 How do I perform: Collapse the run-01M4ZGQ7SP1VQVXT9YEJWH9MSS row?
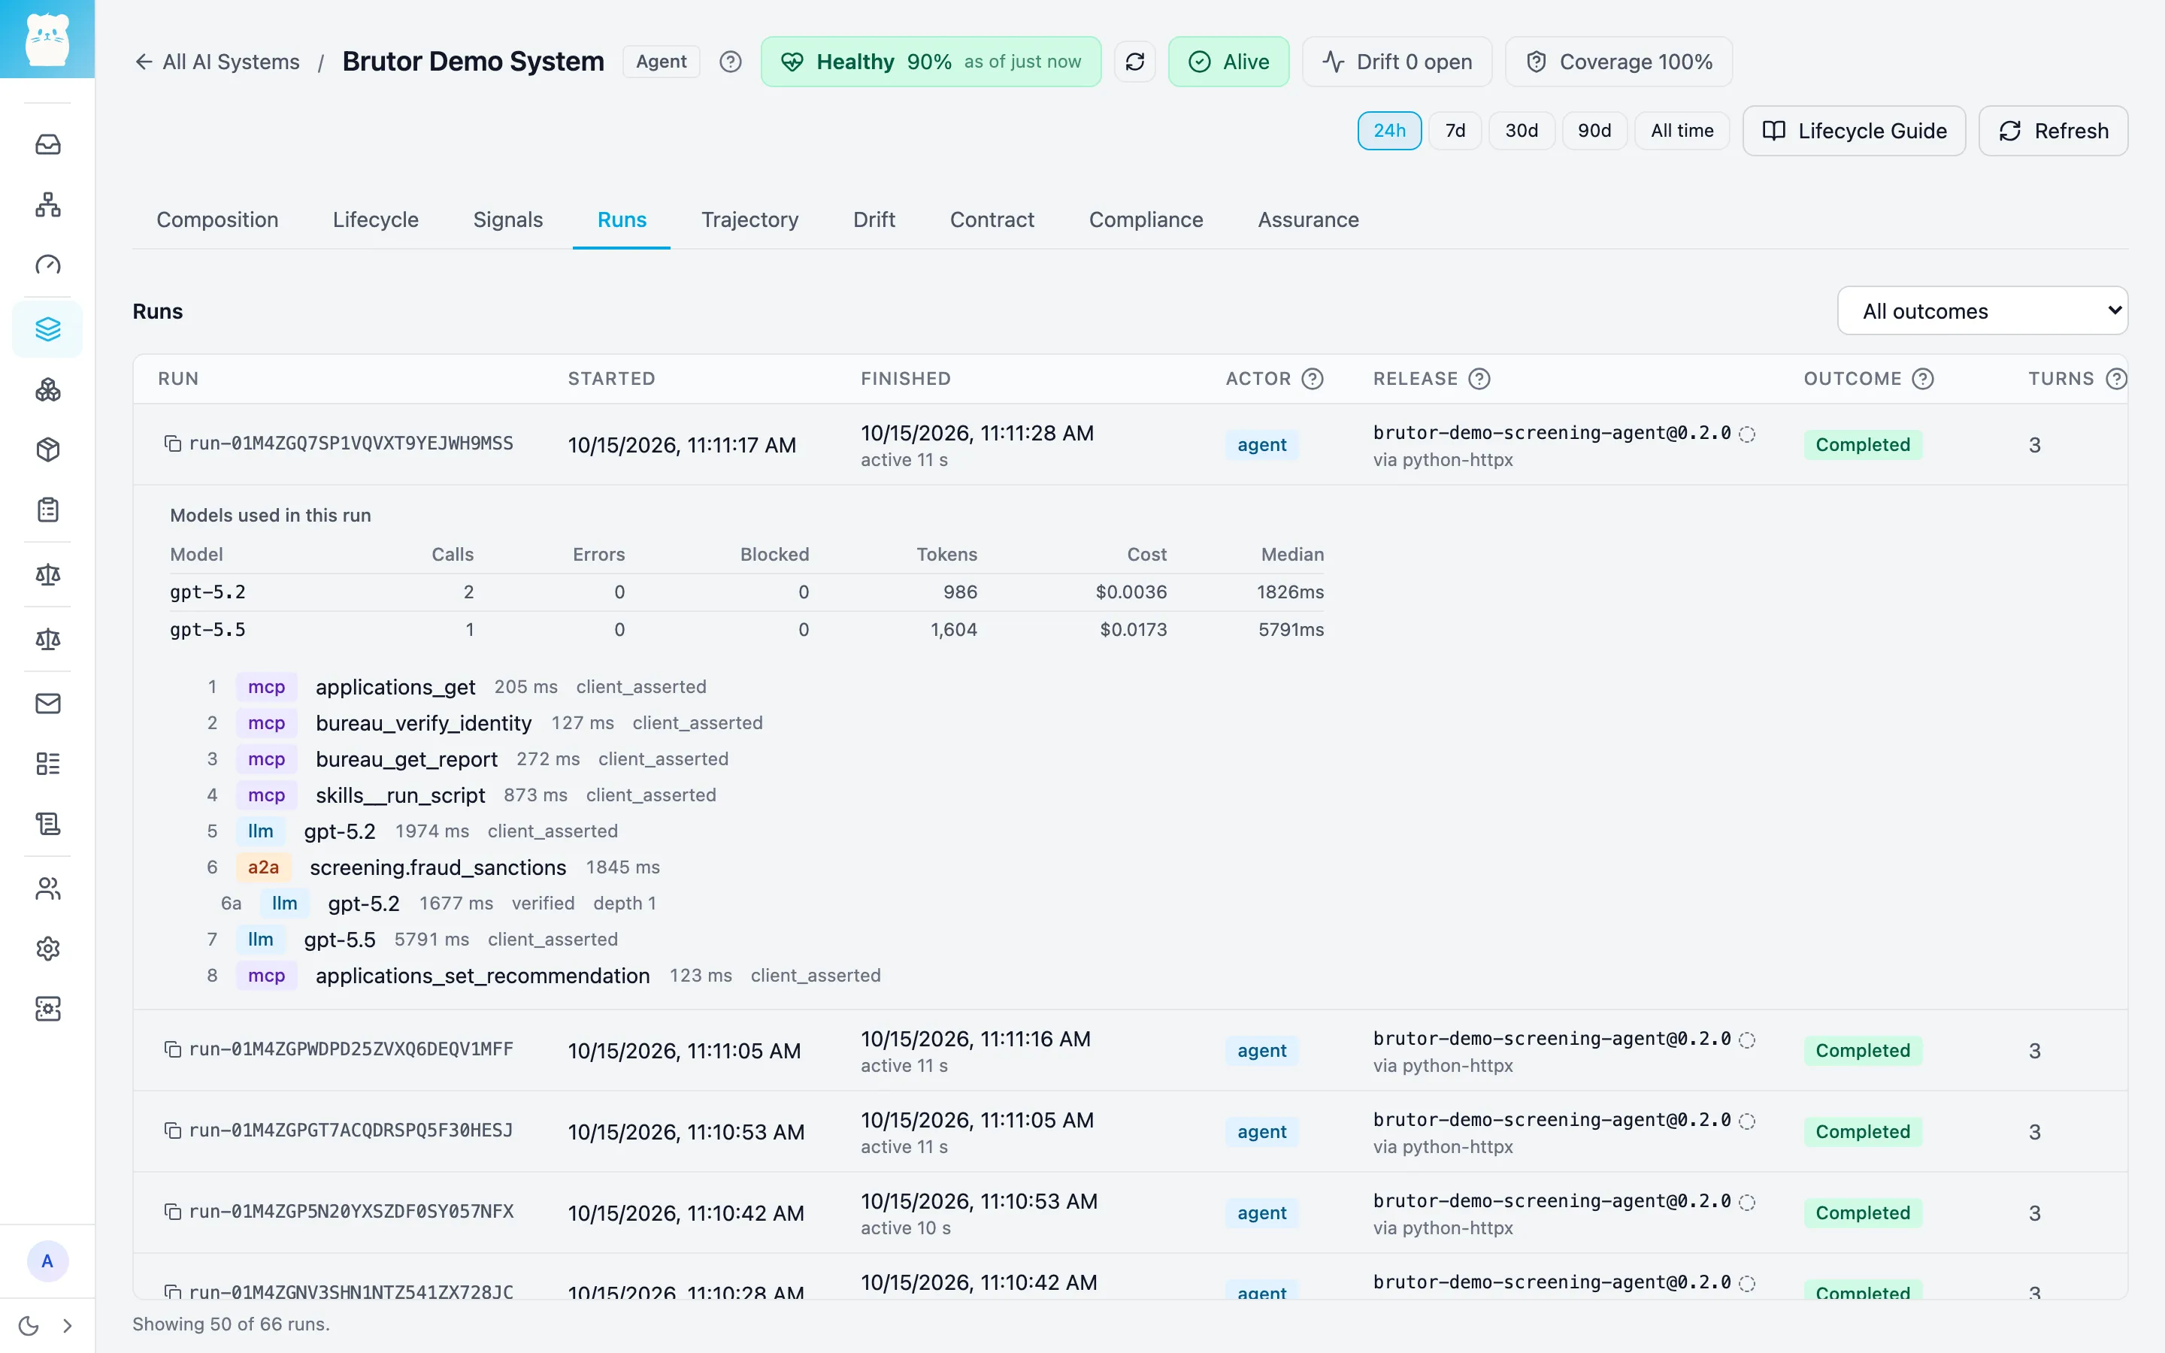click(1130, 445)
